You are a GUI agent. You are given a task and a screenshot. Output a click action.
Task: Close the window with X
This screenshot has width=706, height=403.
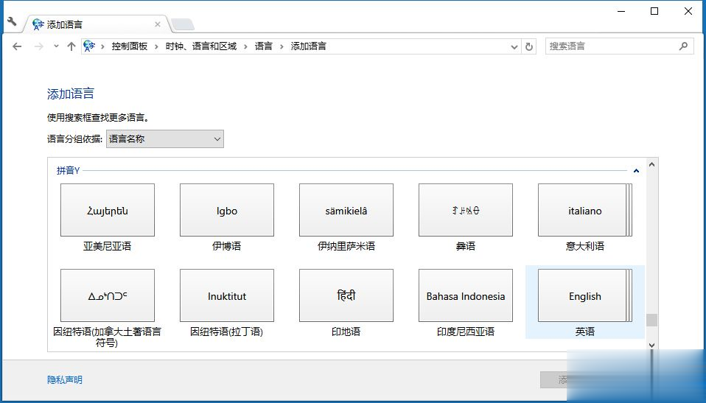click(x=688, y=11)
